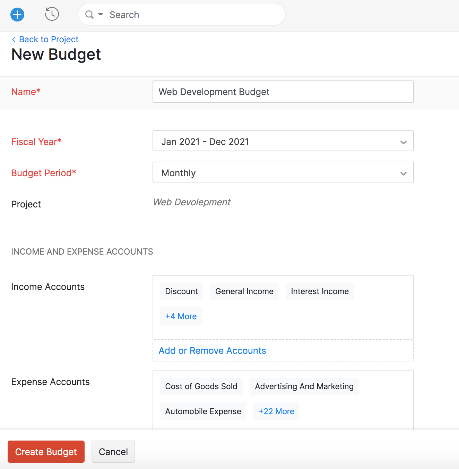The image size is (459, 469).
Task: Select the Discount income account chip
Action: [181, 291]
